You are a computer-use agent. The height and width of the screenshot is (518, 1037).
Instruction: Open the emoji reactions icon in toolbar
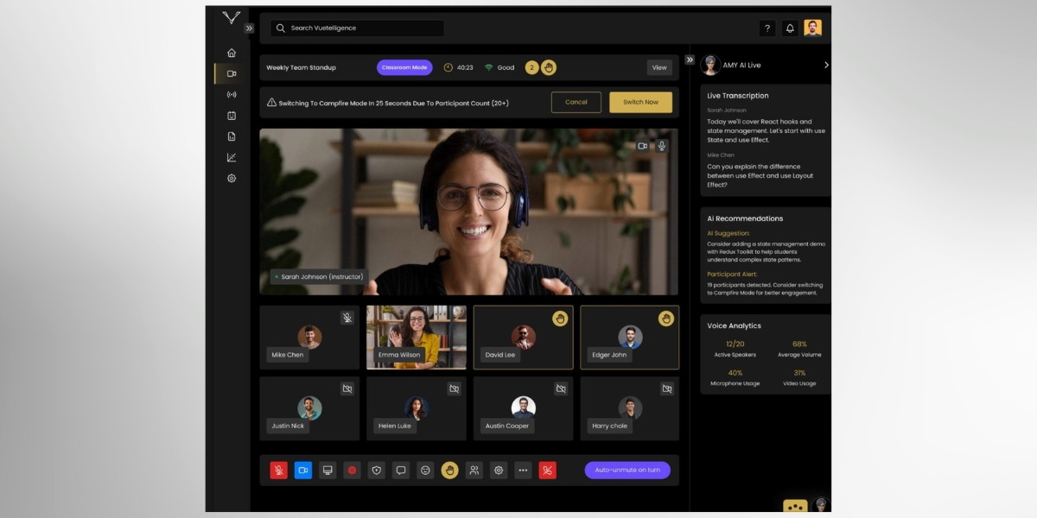pyautogui.click(x=424, y=471)
